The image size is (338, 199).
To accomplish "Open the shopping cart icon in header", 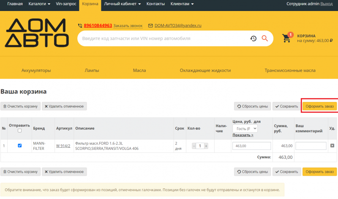I will pos(287,38).
